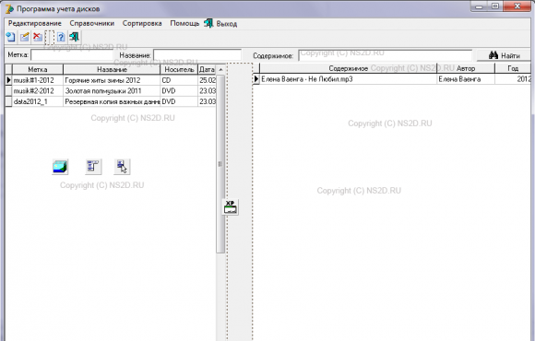
Task: Click the edit record pencil icon
Action: pos(25,37)
